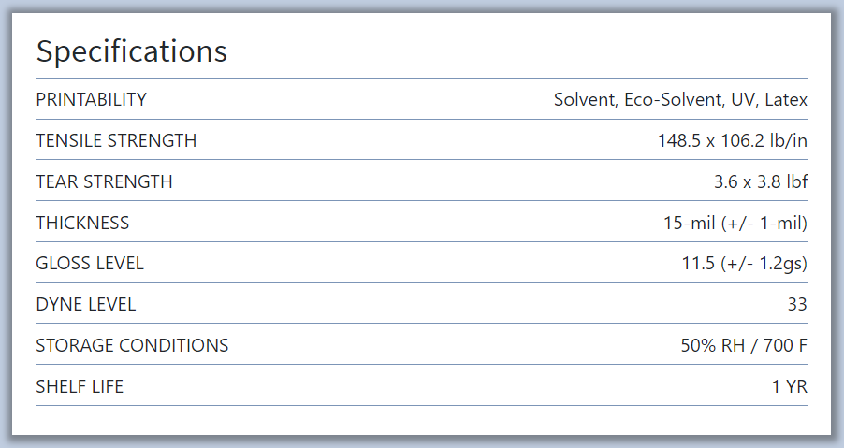Image resolution: width=844 pixels, height=448 pixels.
Task: Click the 3.6 x 3.8 lbf value
Action: click(x=761, y=181)
